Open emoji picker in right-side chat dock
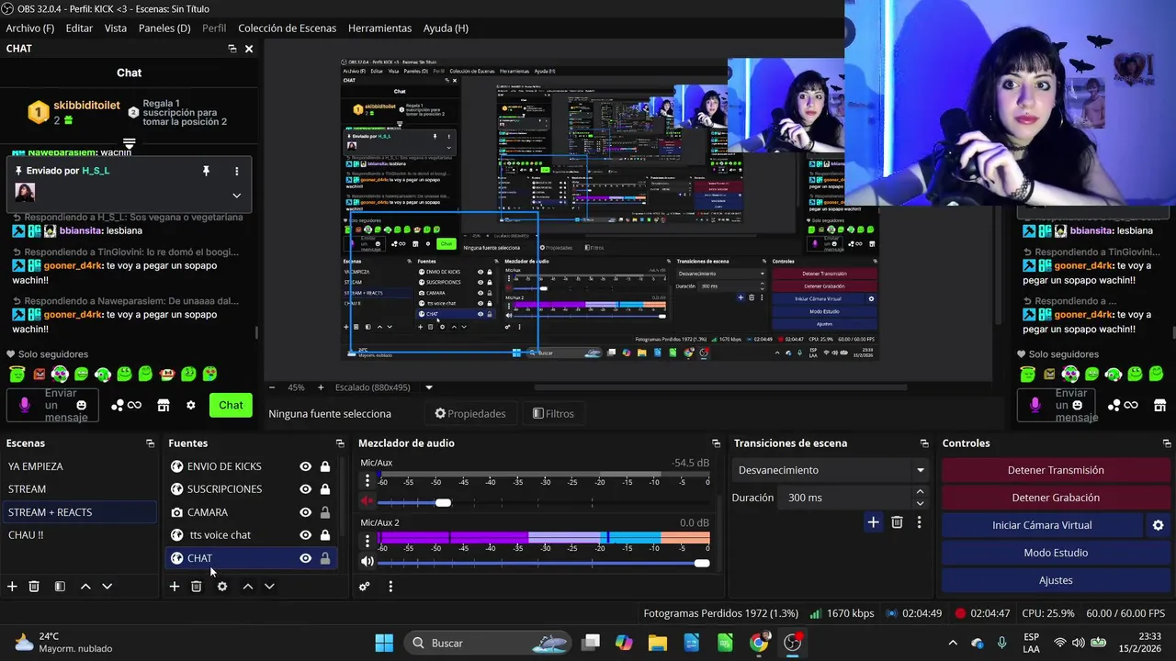The width and height of the screenshot is (1176, 661). point(1077,405)
